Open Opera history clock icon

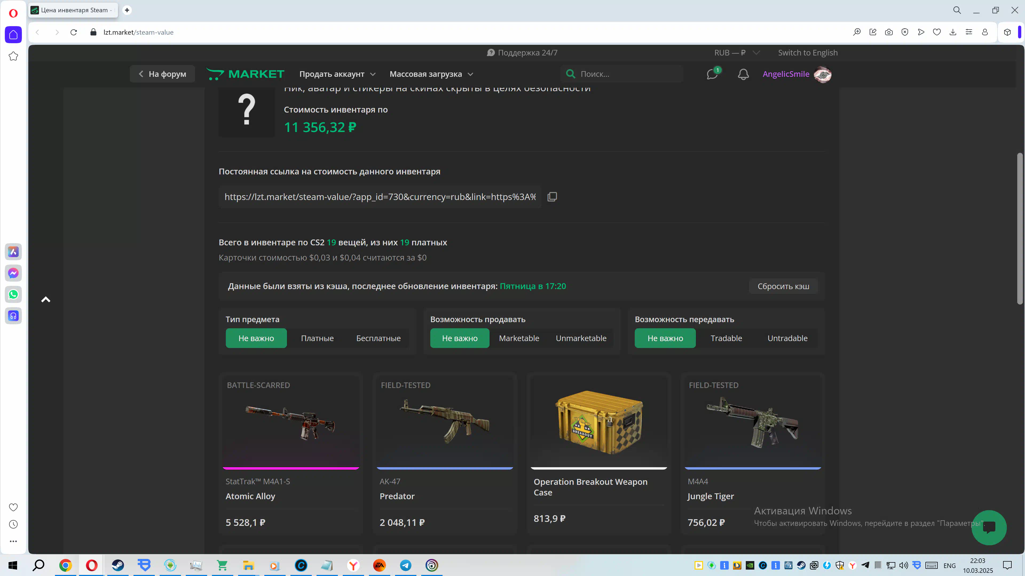click(x=13, y=524)
